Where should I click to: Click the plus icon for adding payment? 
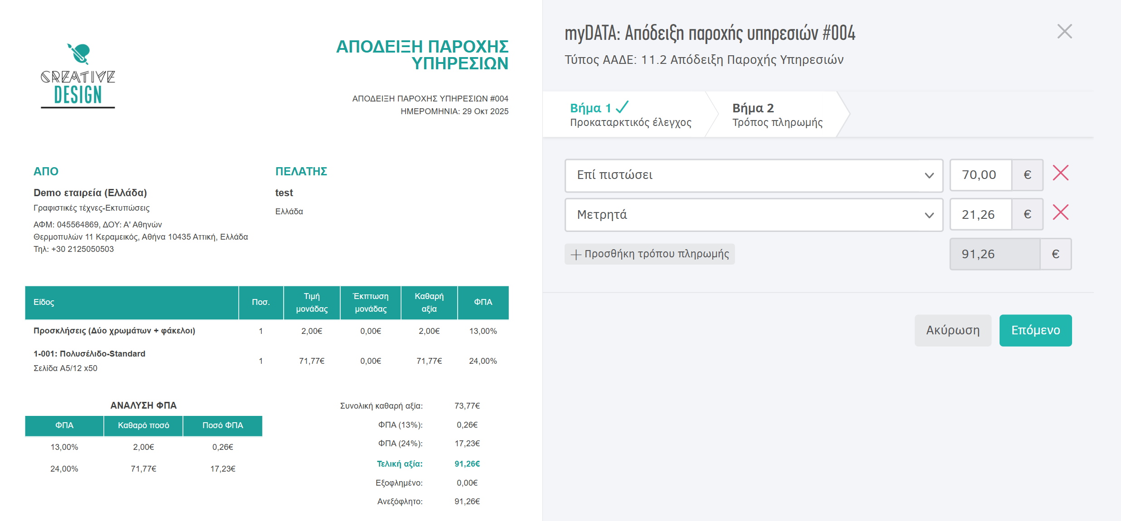tap(575, 254)
